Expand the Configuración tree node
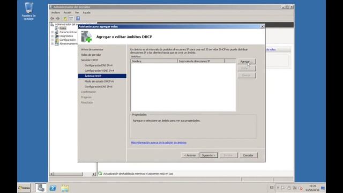 pyautogui.click(x=53, y=40)
